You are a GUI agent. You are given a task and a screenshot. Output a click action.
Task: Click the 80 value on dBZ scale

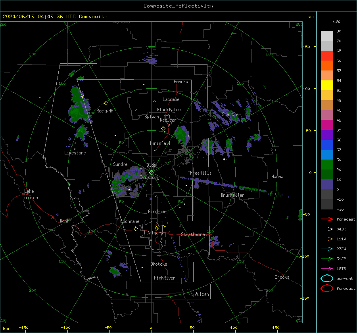pos(339,31)
